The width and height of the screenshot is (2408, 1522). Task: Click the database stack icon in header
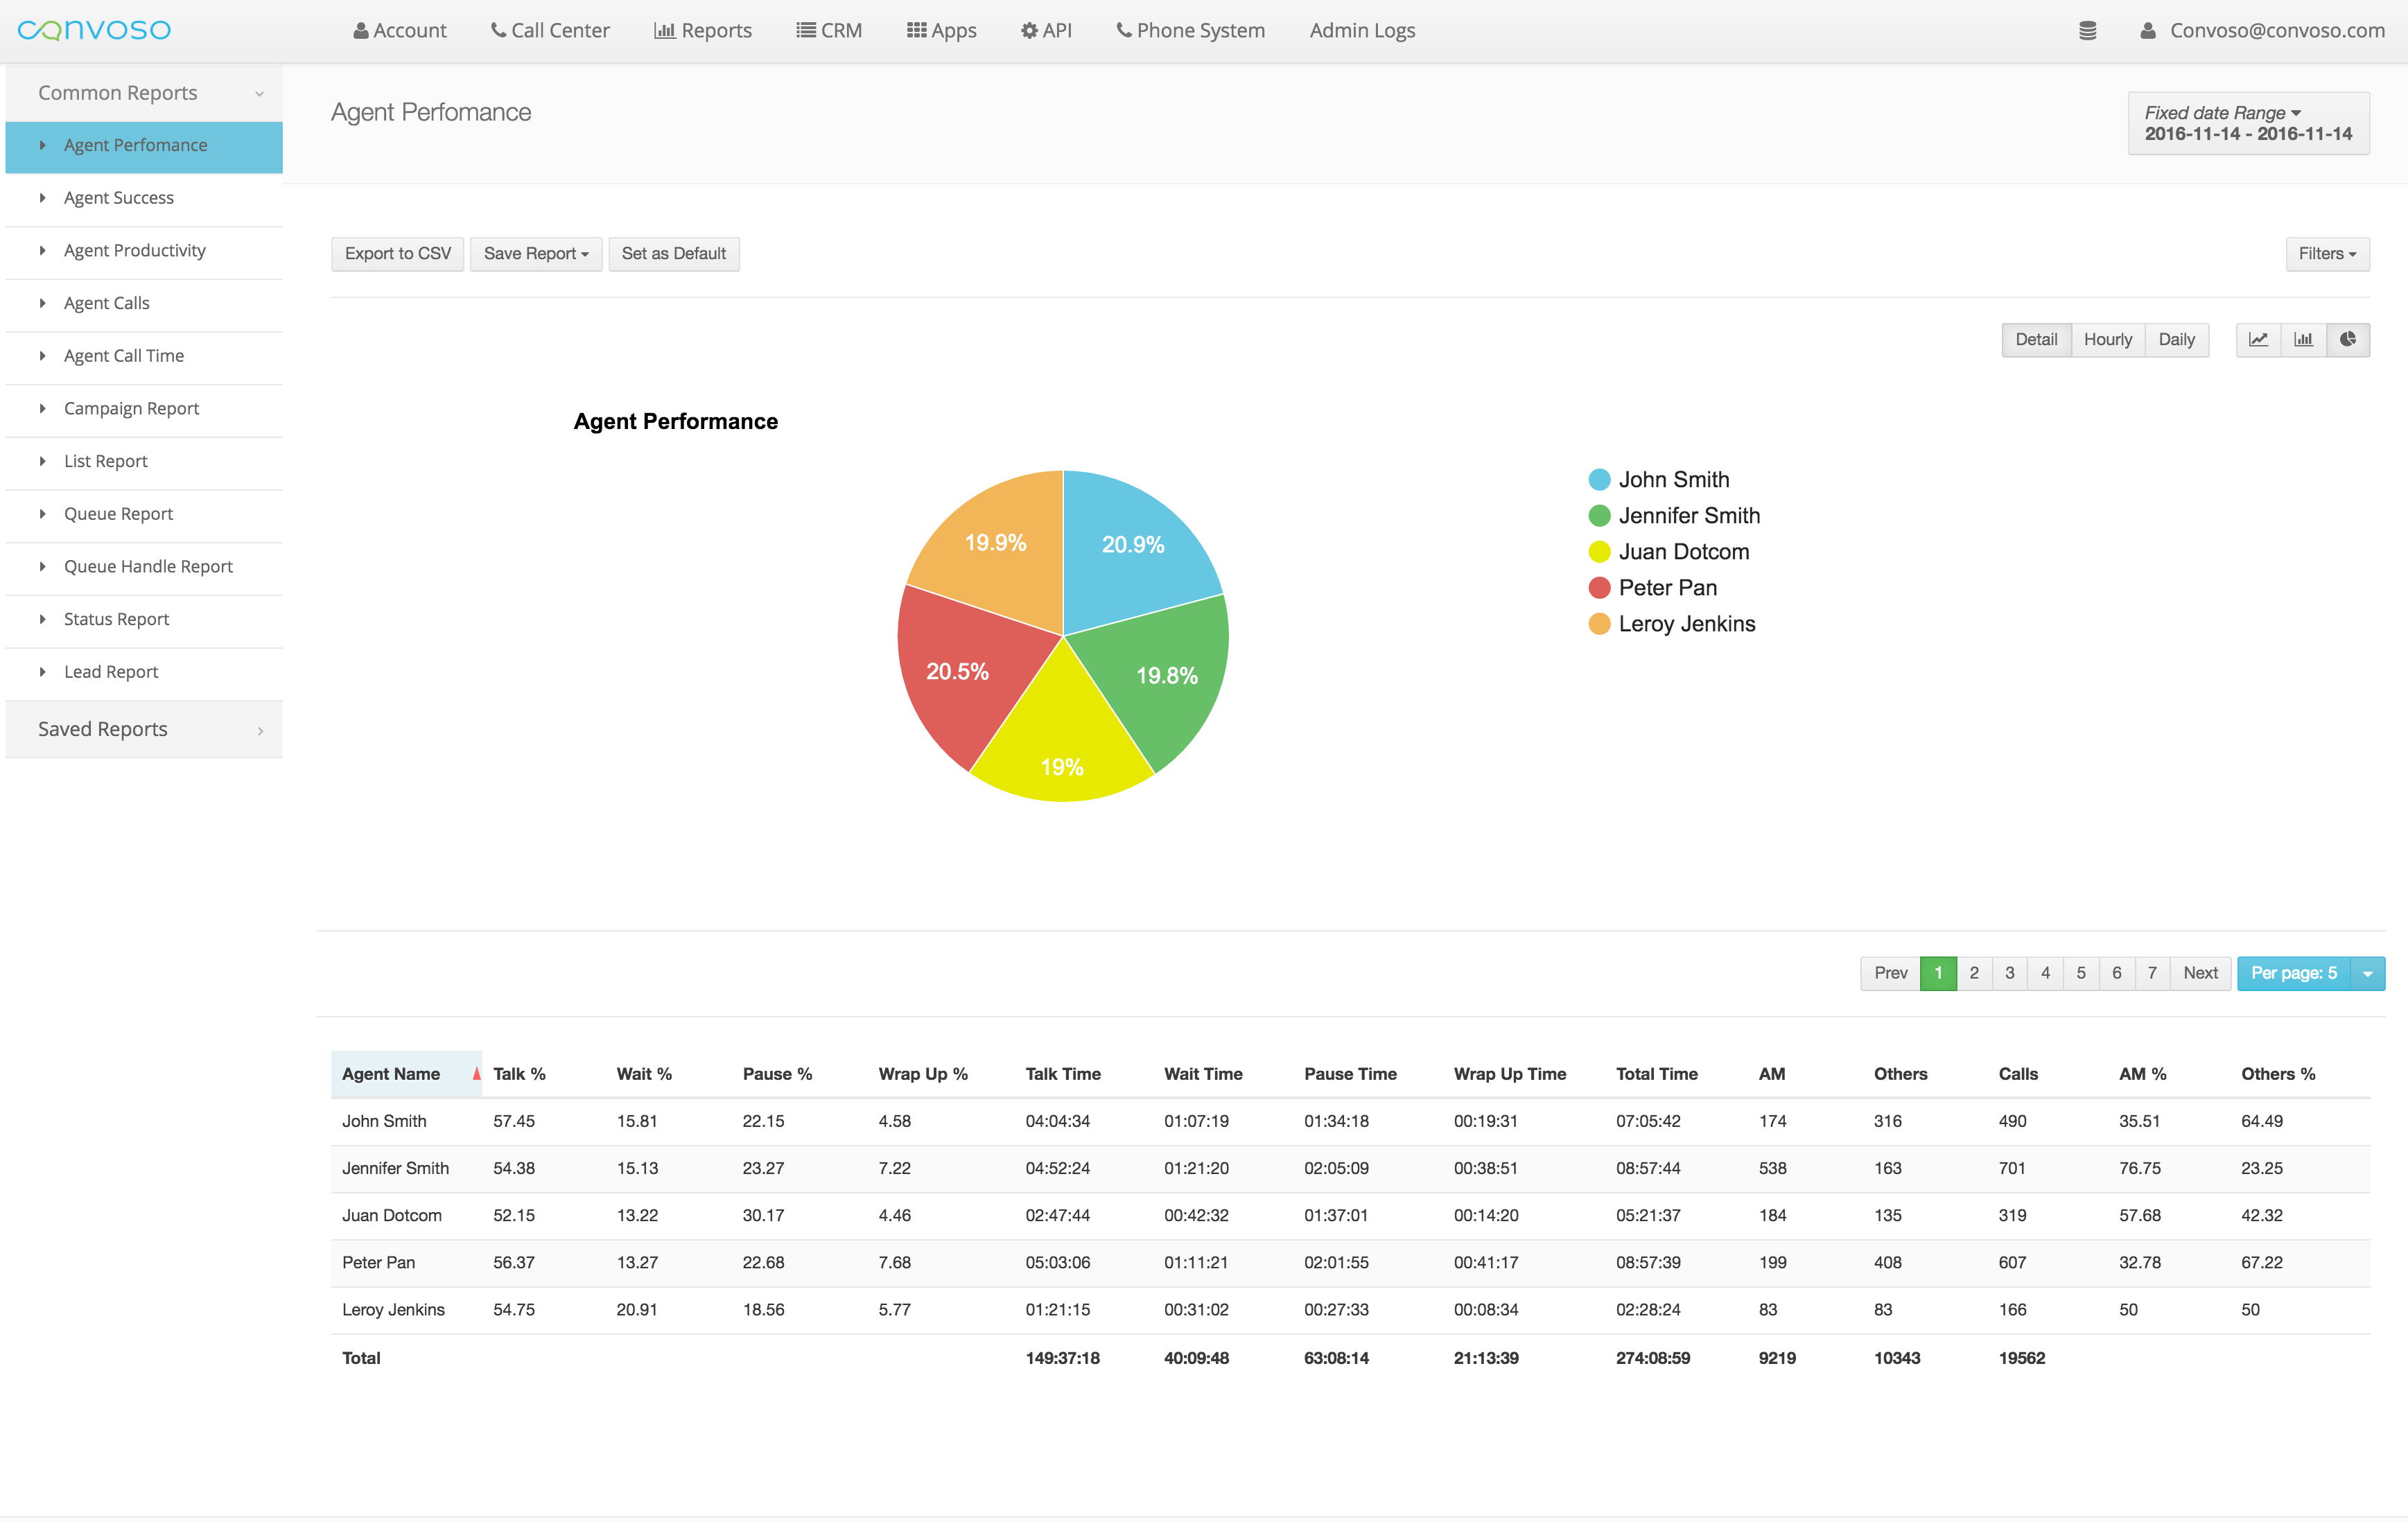(2087, 31)
